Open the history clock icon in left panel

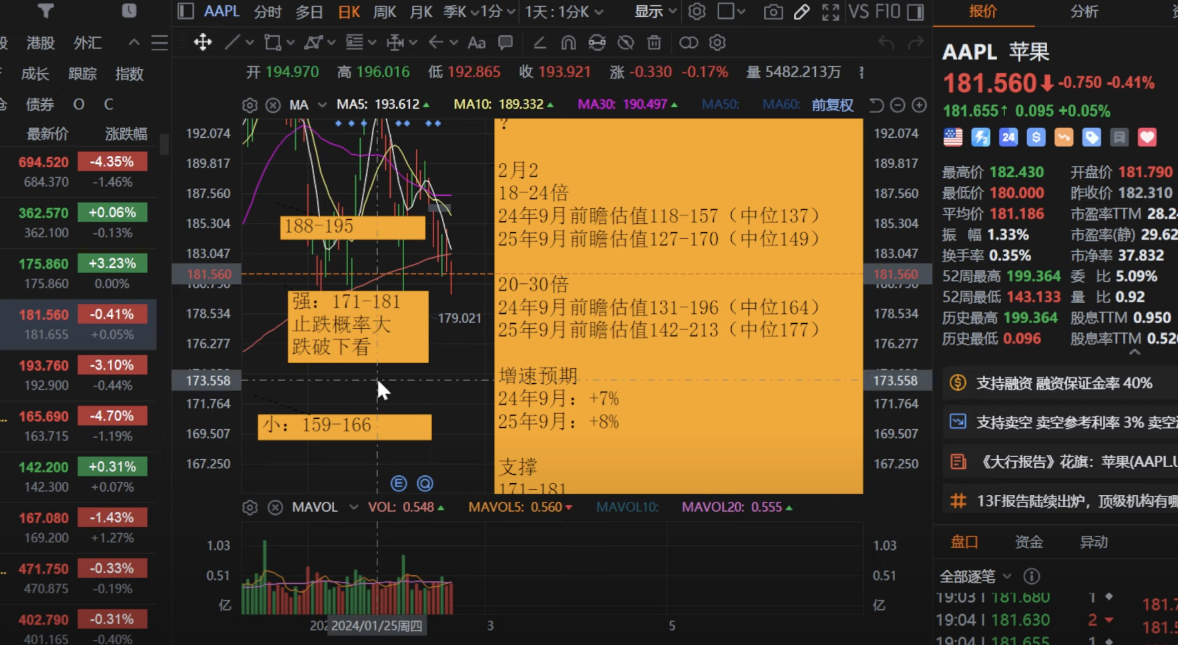click(129, 11)
